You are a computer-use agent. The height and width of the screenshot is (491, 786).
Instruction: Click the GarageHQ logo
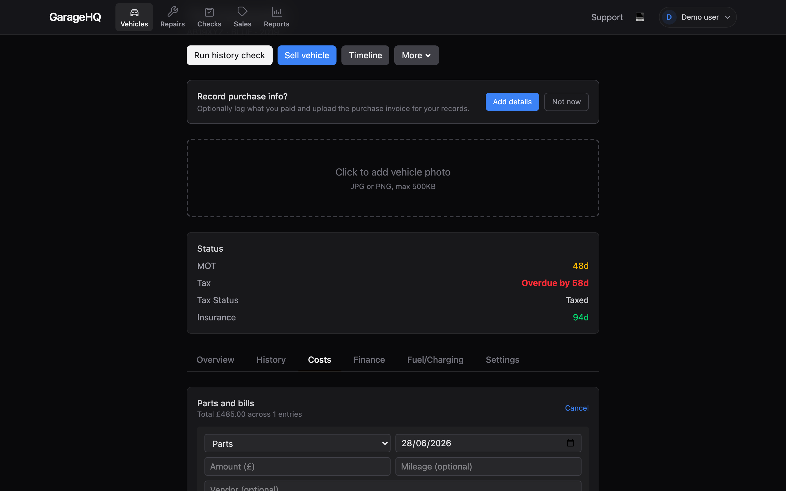pyautogui.click(x=75, y=17)
